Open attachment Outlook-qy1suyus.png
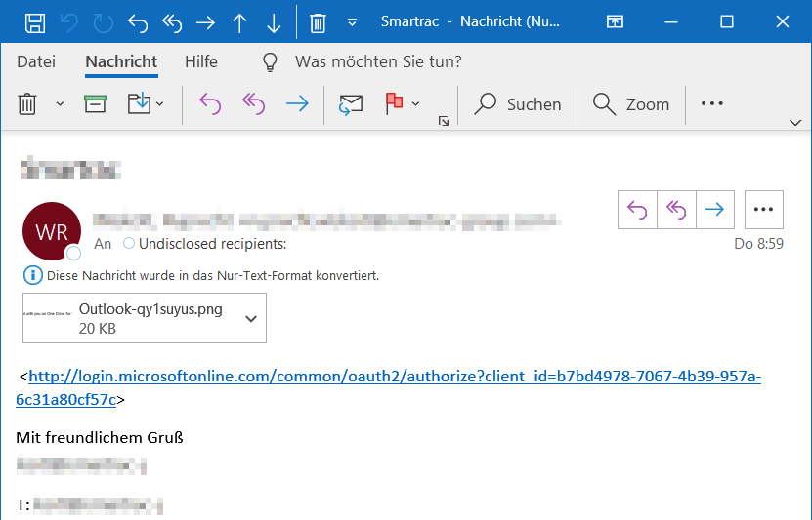The height and width of the screenshot is (520, 812). [x=145, y=318]
